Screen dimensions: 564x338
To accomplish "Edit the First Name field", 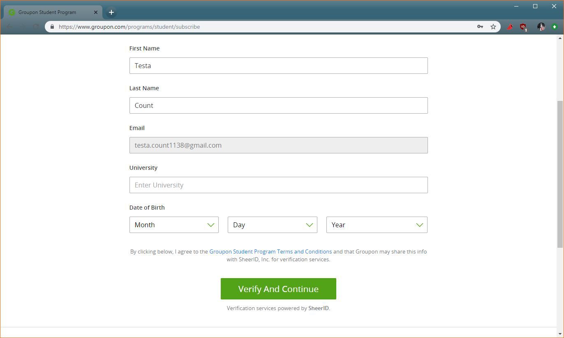I will (x=278, y=66).
